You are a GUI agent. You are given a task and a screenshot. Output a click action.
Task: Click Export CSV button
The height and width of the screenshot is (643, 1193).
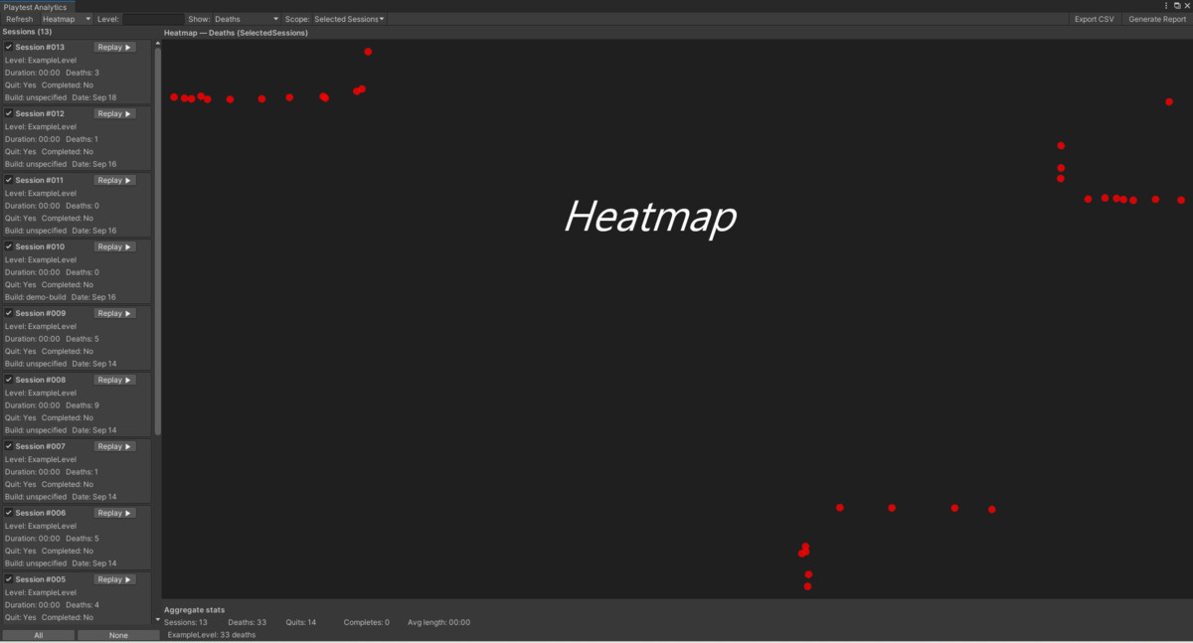1095,19
